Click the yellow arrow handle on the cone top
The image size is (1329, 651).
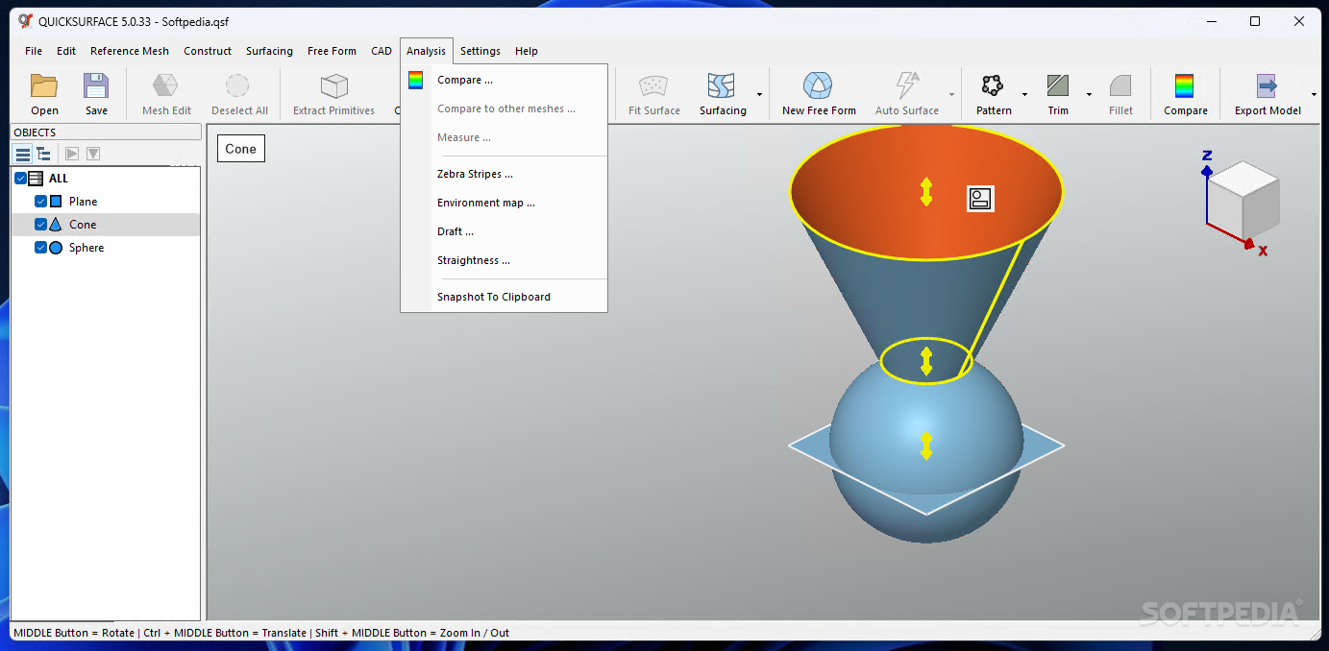tap(926, 192)
